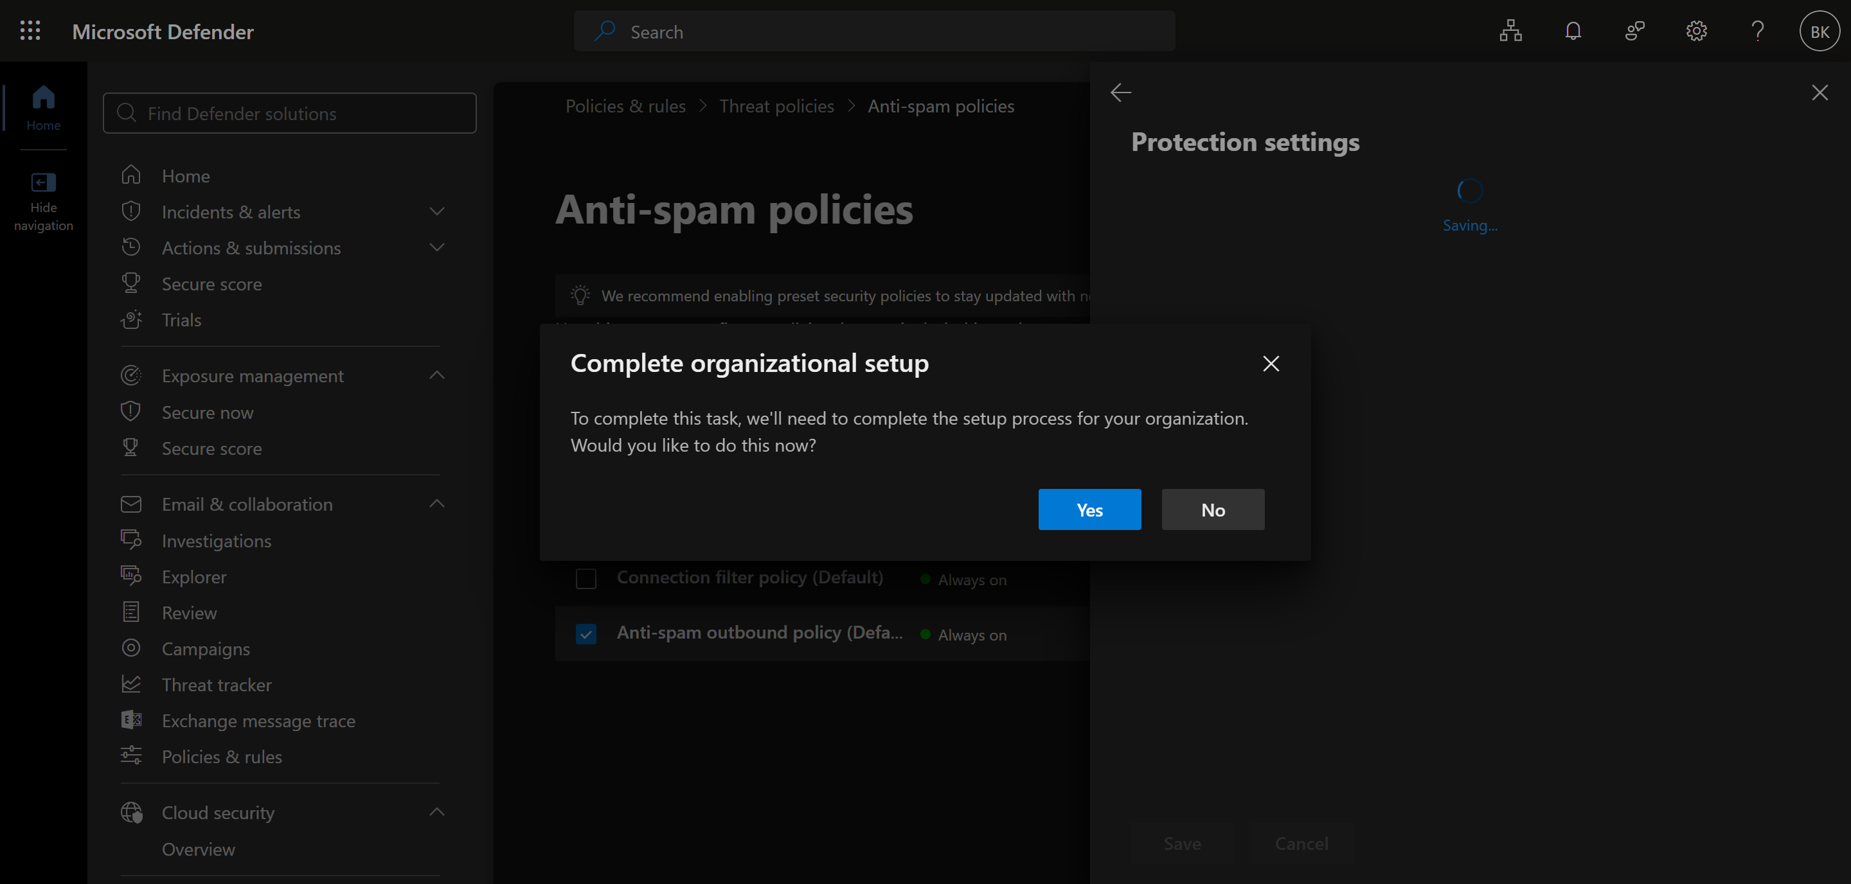Open the community feedback icon
This screenshot has width=1851, height=884.
tap(1634, 31)
